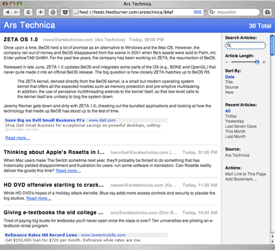Click the Today, 10:24 AM timestamp
The height and width of the screenshot is (250, 275).
[200, 213]
